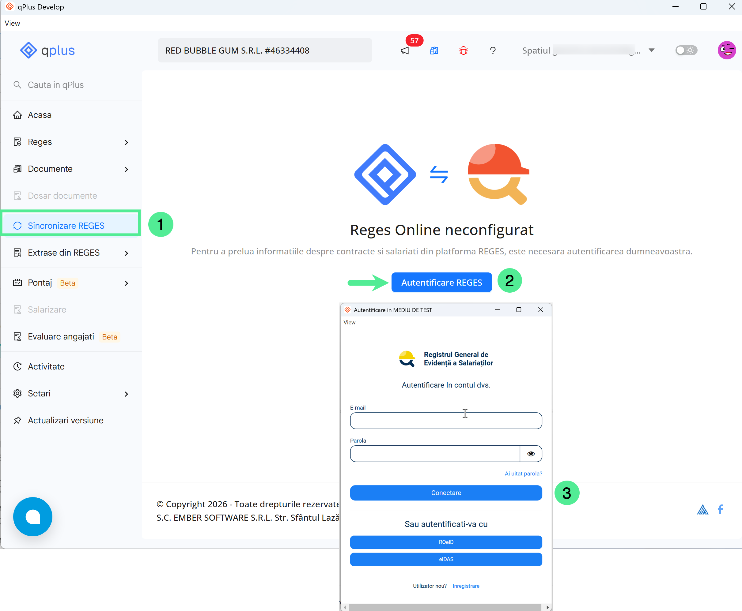Click the blue clipboard icon in the top bar
The height and width of the screenshot is (611, 742).
point(434,50)
